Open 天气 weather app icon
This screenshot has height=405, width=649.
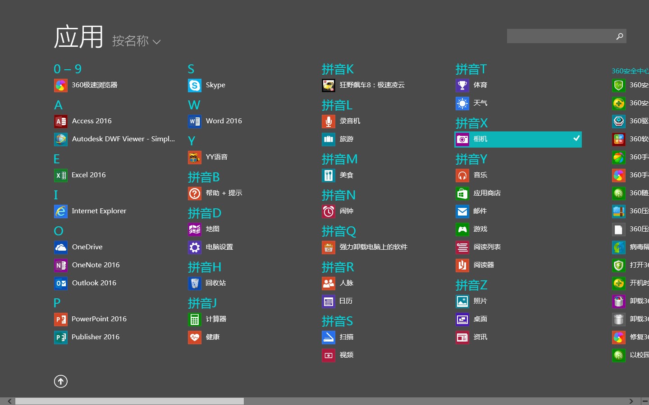pos(462,103)
